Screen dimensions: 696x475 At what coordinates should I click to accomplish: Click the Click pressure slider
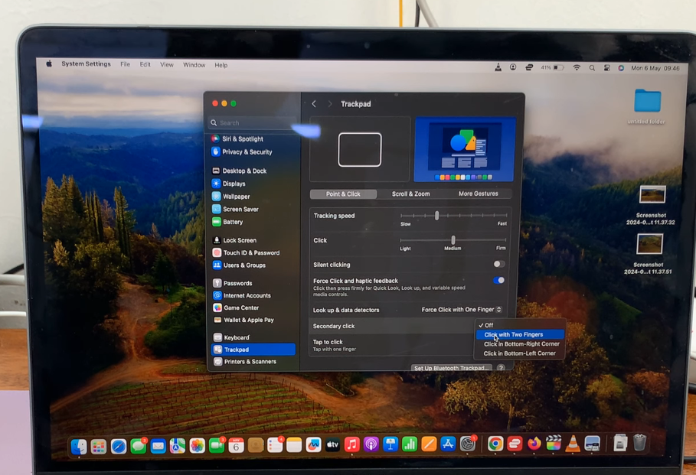pos(453,240)
